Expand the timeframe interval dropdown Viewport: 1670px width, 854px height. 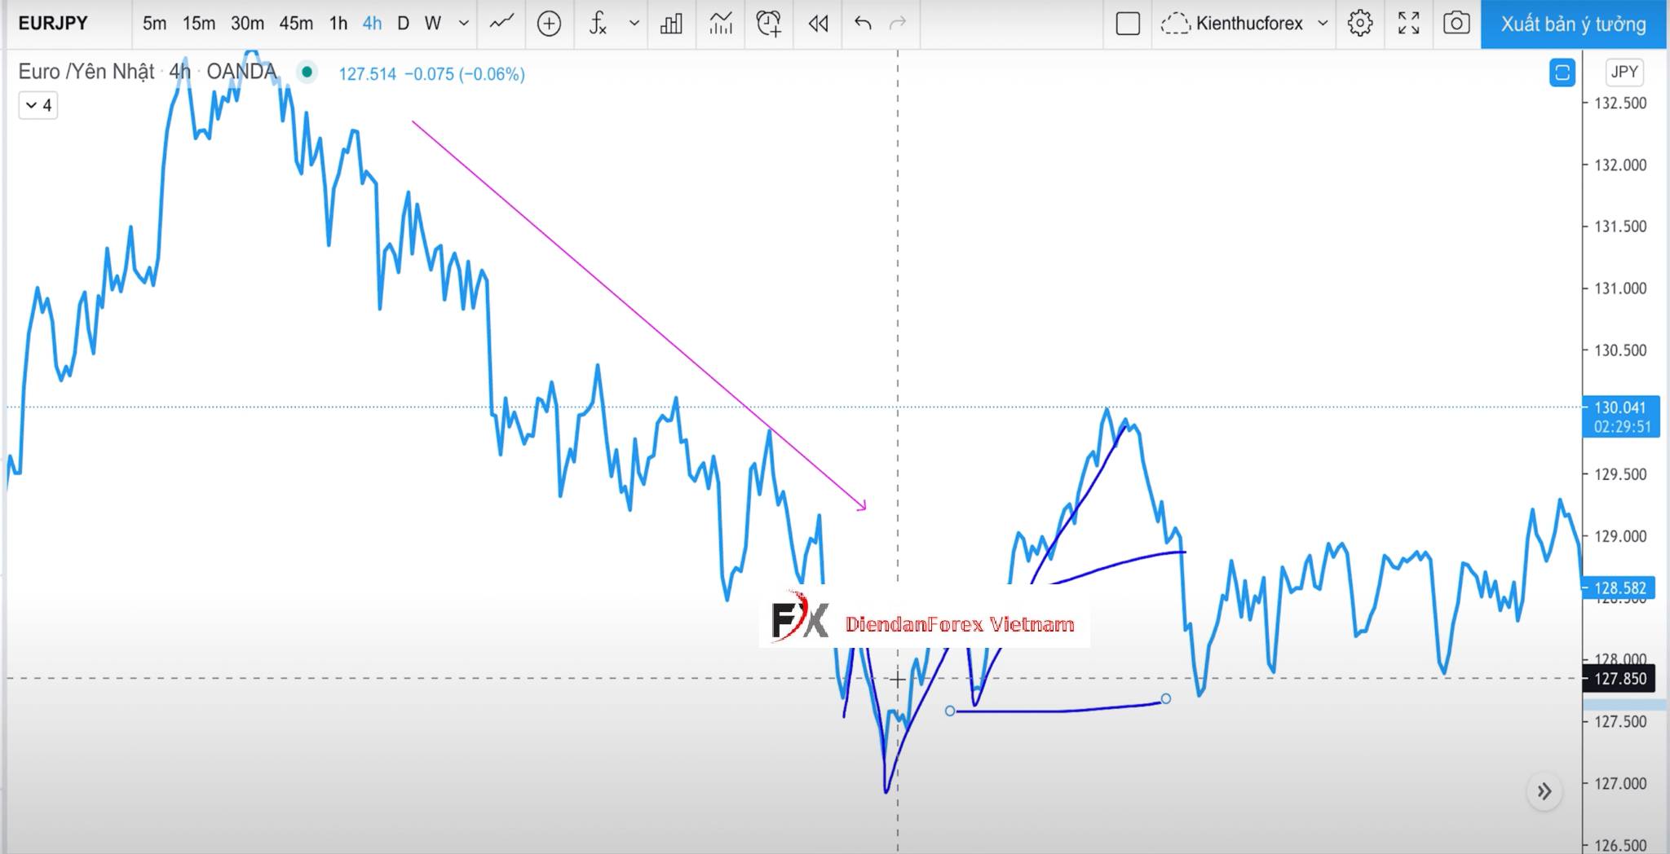point(464,23)
